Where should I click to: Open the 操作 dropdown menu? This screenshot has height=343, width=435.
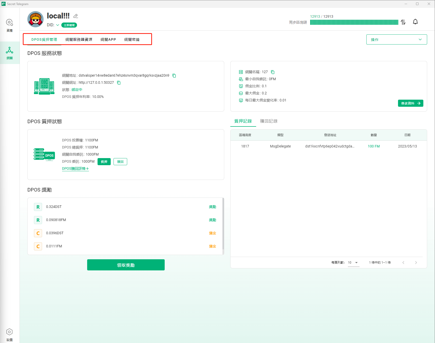click(x=396, y=39)
